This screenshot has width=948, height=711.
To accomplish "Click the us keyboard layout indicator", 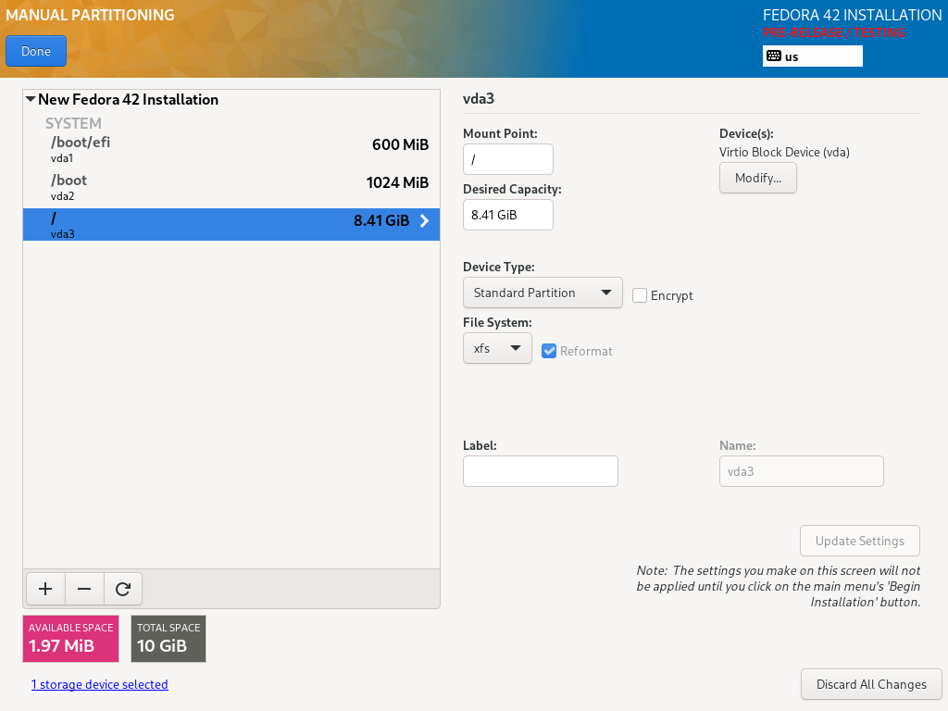I will tap(813, 56).
